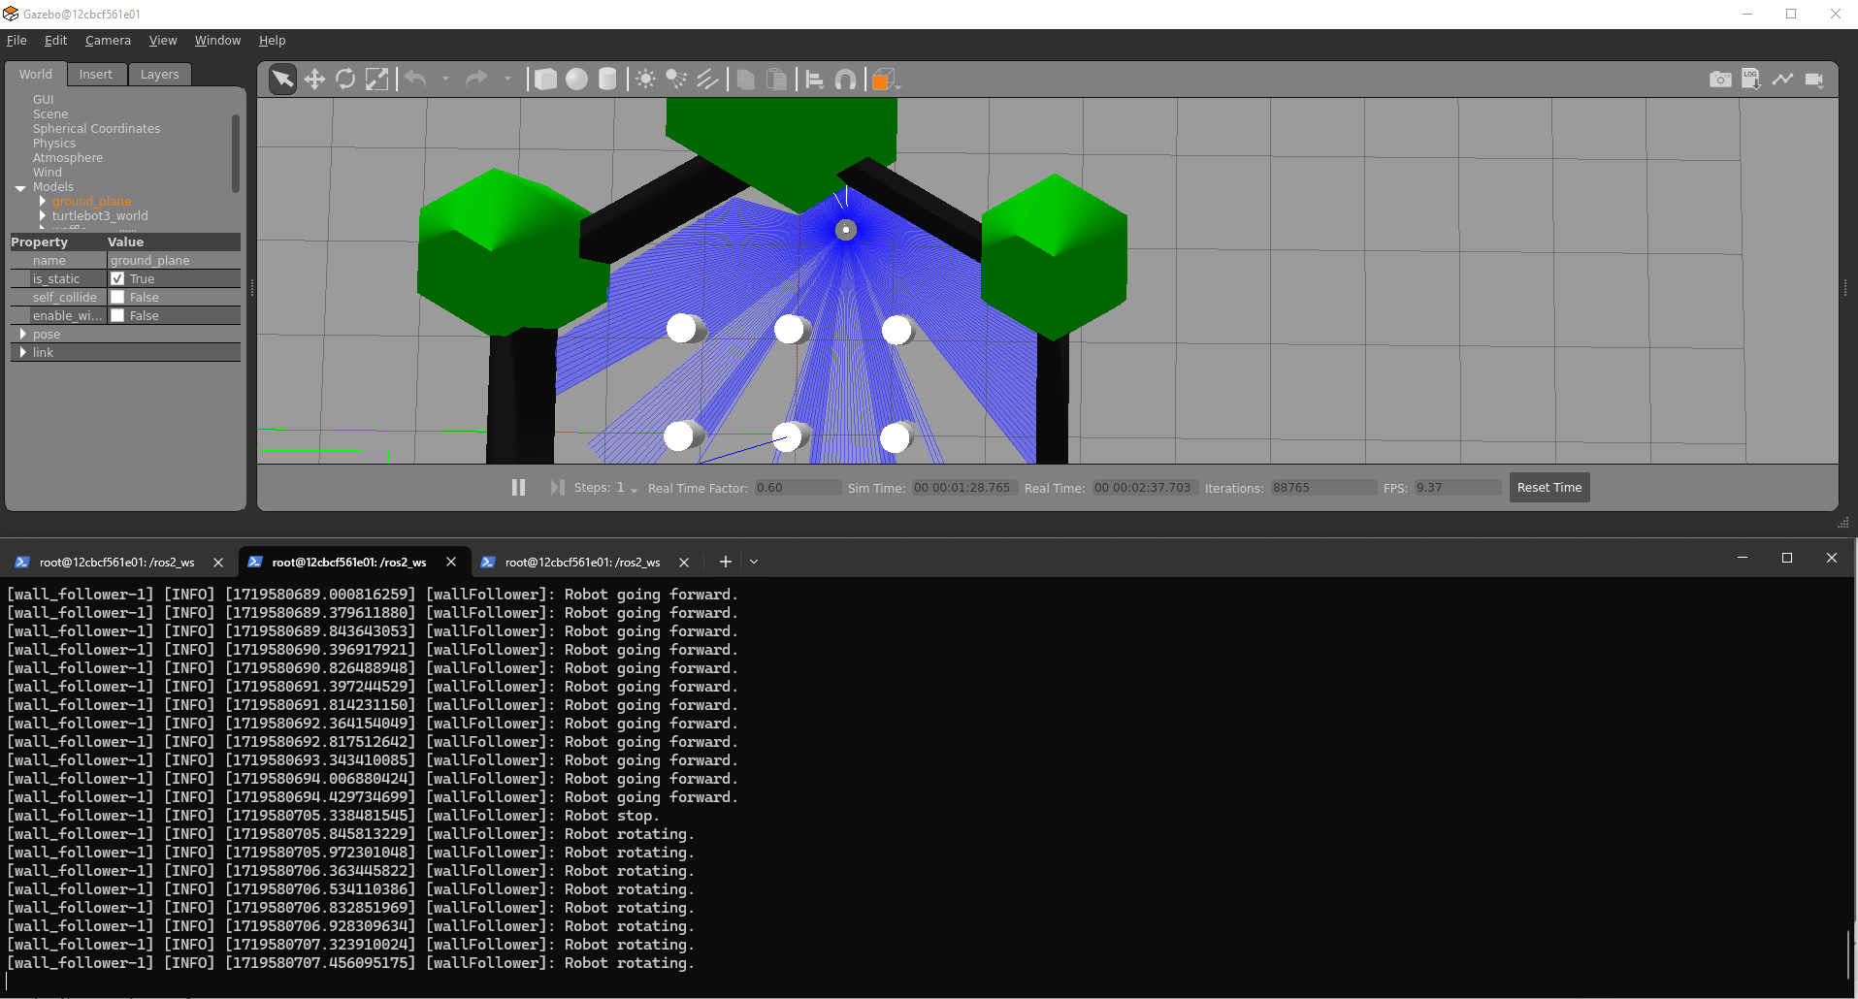The height and width of the screenshot is (999, 1858).
Task: Activate the rotate mode tool
Action: click(345, 80)
